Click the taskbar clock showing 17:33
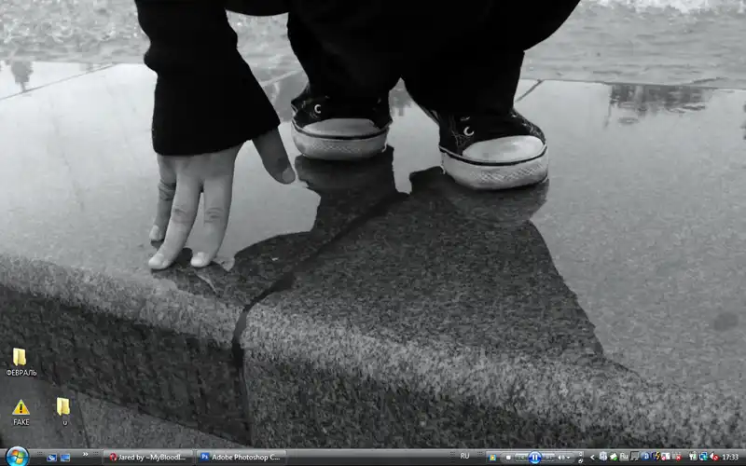Screen dimensions: 746x466 pos(730,458)
